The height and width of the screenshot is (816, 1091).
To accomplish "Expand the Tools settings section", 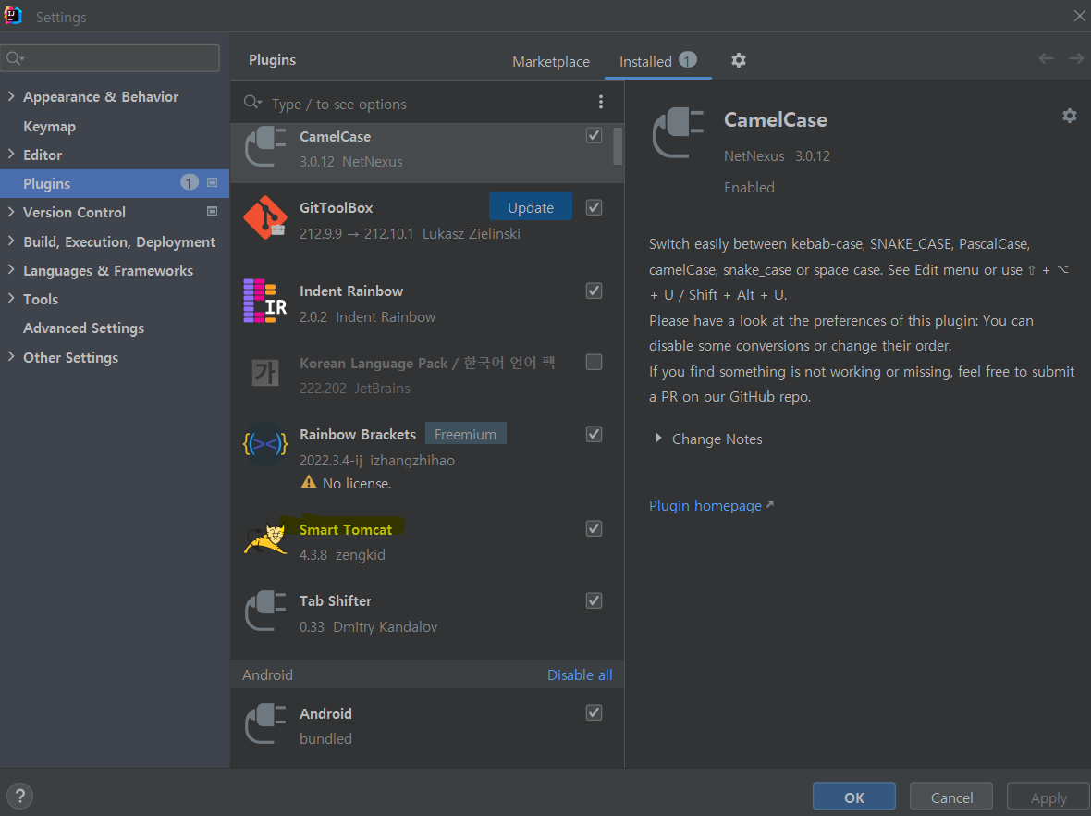I will [x=11, y=298].
